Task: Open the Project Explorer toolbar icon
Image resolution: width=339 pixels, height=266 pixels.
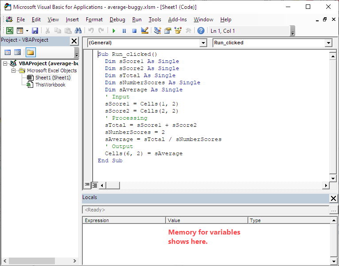Action: point(158,31)
